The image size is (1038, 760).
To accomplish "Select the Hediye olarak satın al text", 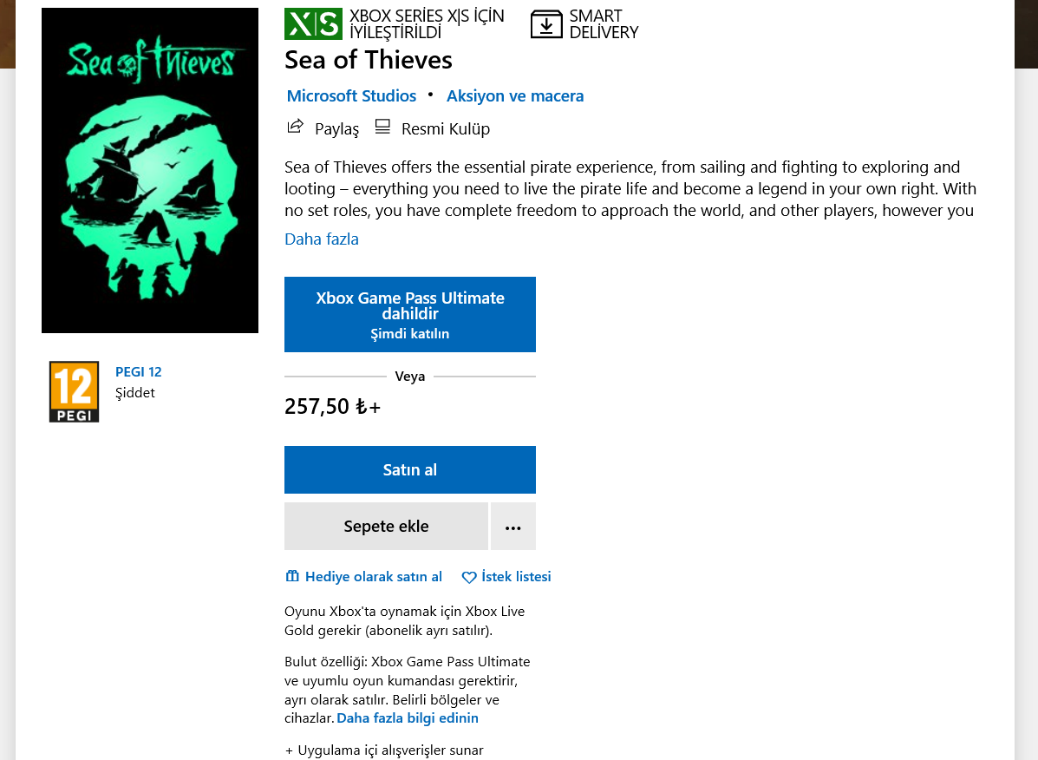I will (x=374, y=577).
